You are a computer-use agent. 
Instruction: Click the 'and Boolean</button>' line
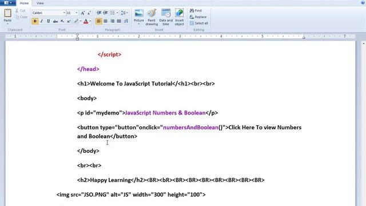pyautogui.click(x=107, y=136)
